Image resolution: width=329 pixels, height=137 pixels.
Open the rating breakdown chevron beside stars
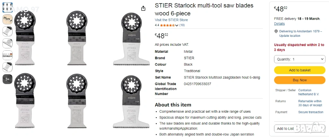[176, 25]
